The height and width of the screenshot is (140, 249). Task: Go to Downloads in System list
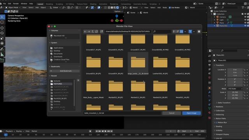pos(58,56)
